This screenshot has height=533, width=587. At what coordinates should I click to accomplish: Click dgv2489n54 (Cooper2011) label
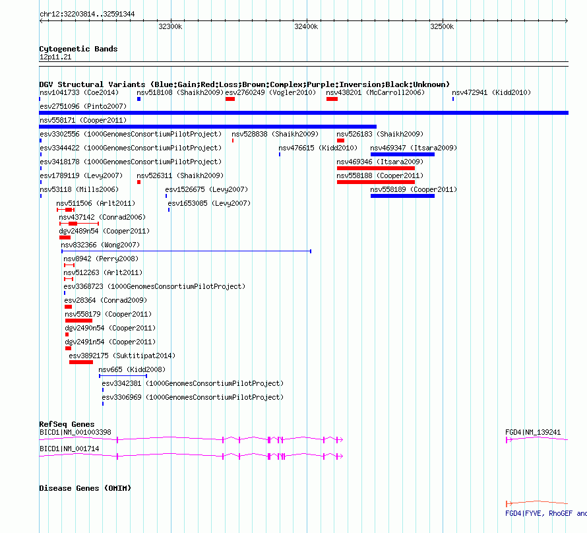tap(104, 231)
